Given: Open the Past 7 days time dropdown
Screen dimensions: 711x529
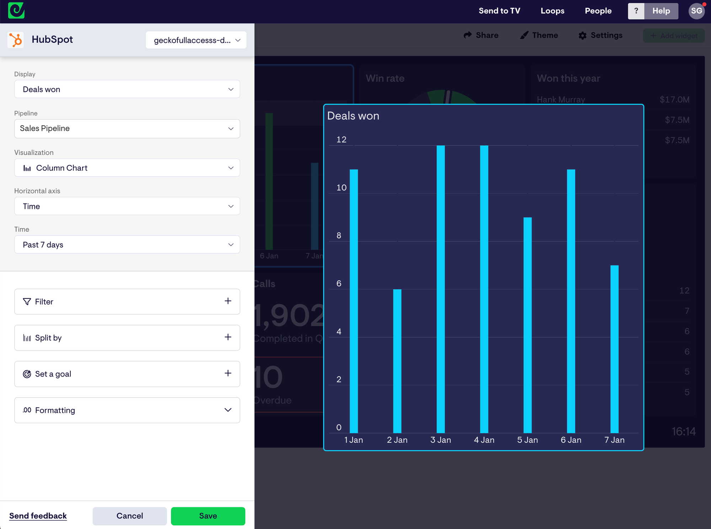Looking at the screenshot, I should tap(127, 245).
